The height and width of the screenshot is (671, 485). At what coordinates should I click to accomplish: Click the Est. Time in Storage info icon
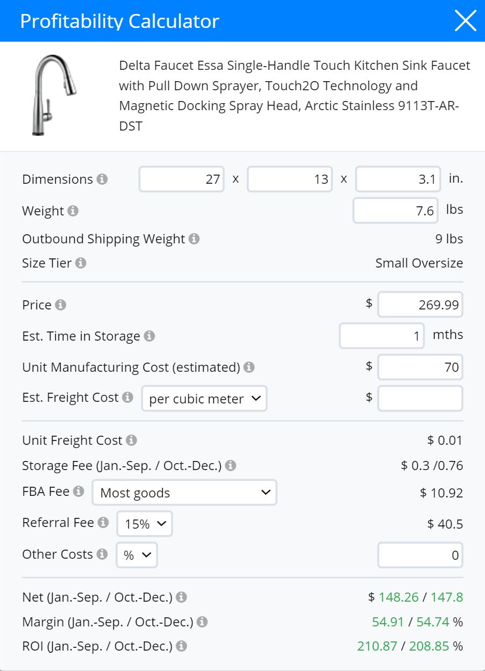[149, 336]
